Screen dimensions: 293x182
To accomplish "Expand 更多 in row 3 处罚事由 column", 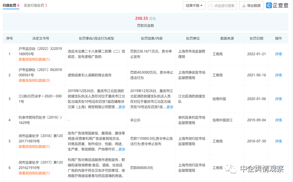I will [x=122, y=107].
